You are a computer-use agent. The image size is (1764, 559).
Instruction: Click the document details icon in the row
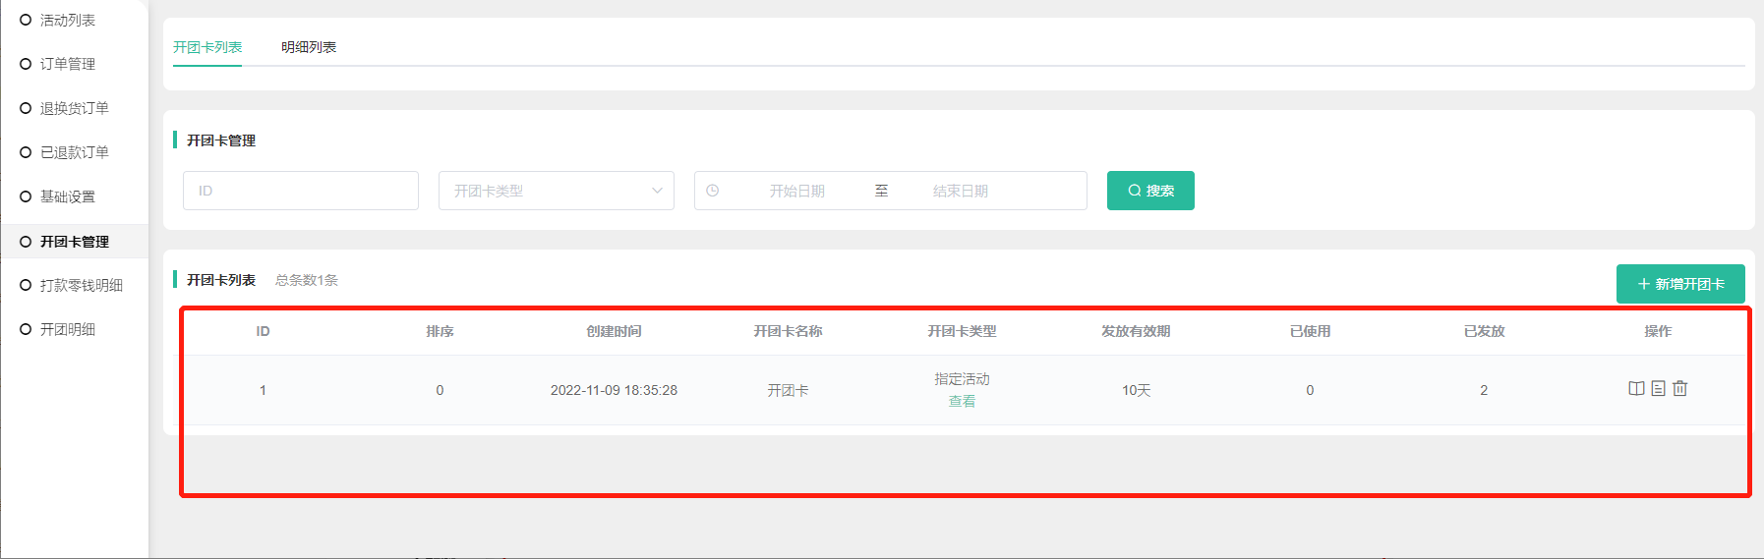(x=1658, y=389)
